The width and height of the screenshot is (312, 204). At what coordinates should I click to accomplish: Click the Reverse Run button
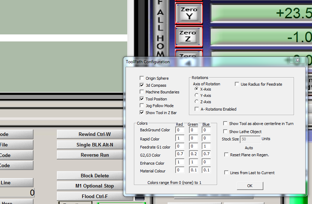[x=94, y=155]
